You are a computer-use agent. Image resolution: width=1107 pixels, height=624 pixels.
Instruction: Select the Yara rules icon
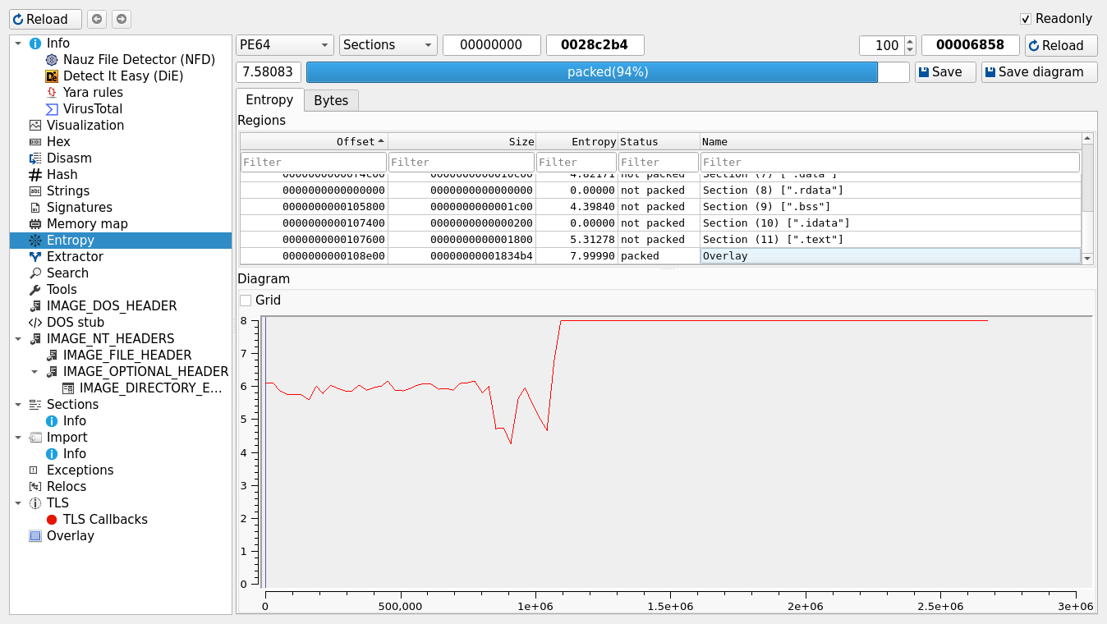pyautogui.click(x=52, y=93)
